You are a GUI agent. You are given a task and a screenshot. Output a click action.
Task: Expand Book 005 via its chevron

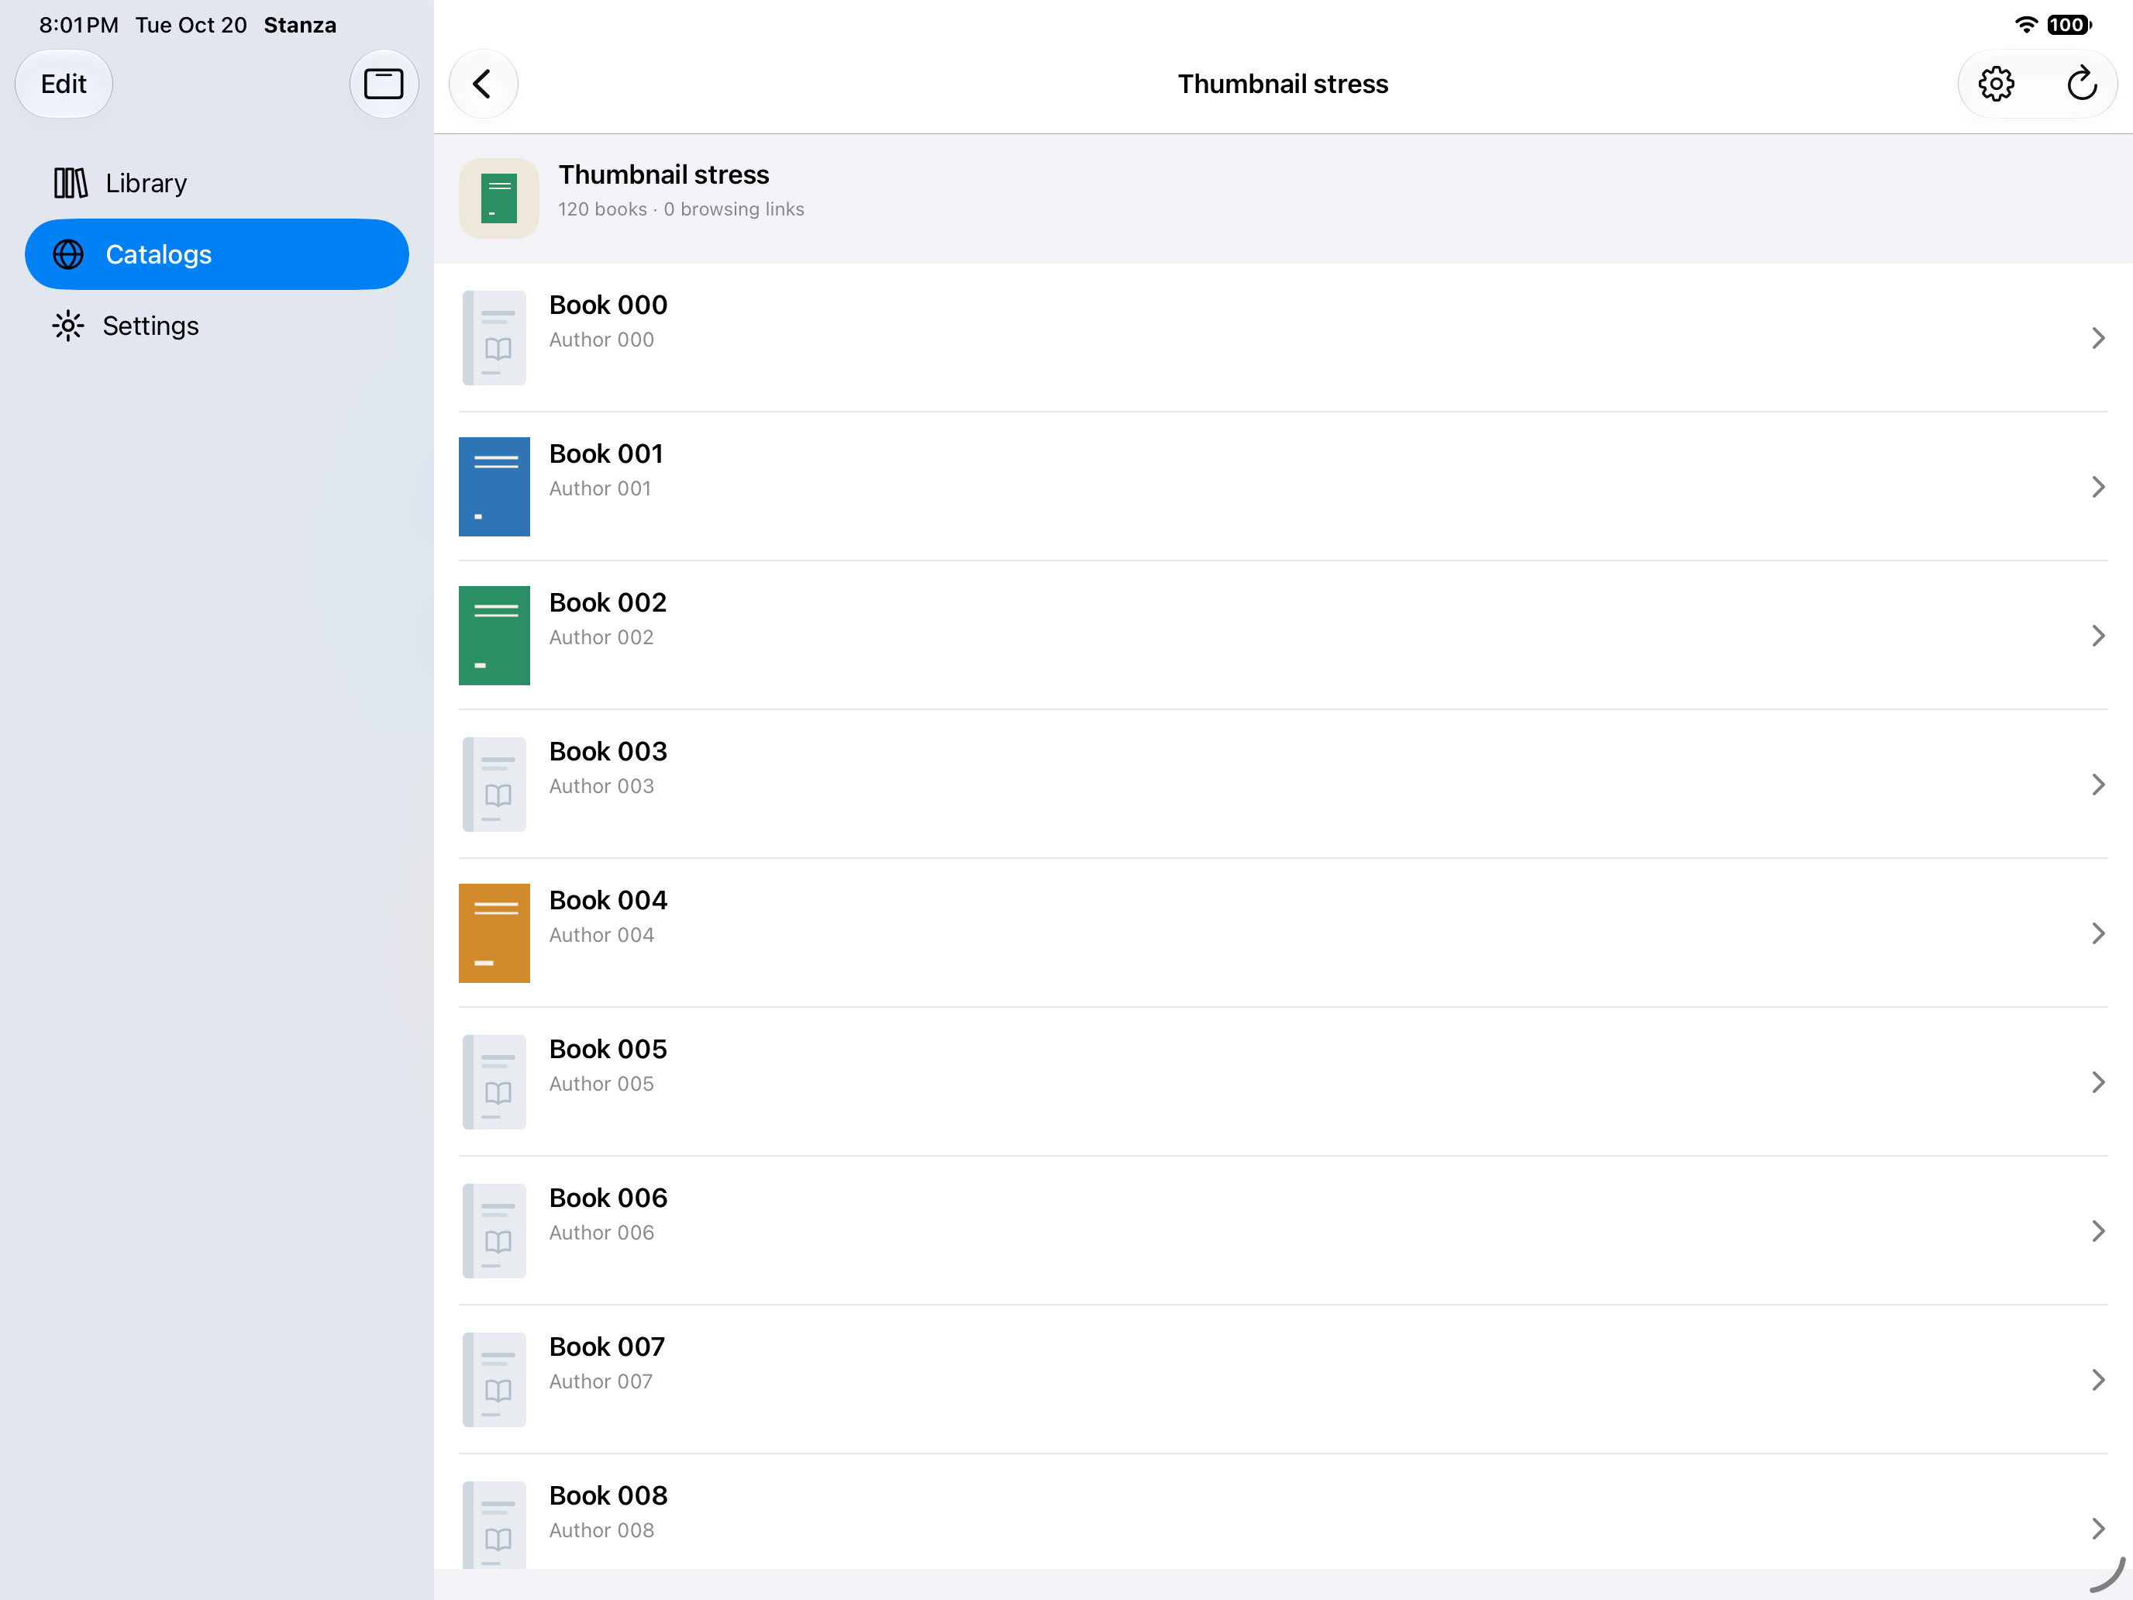(x=2097, y=1082)
